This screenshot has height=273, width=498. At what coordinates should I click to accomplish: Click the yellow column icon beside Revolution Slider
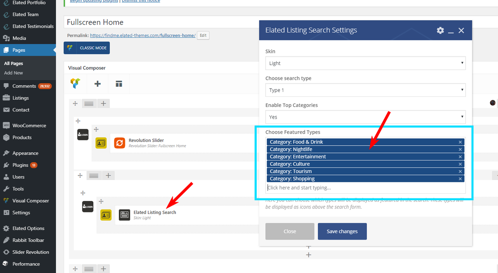(x=101, y=143)
